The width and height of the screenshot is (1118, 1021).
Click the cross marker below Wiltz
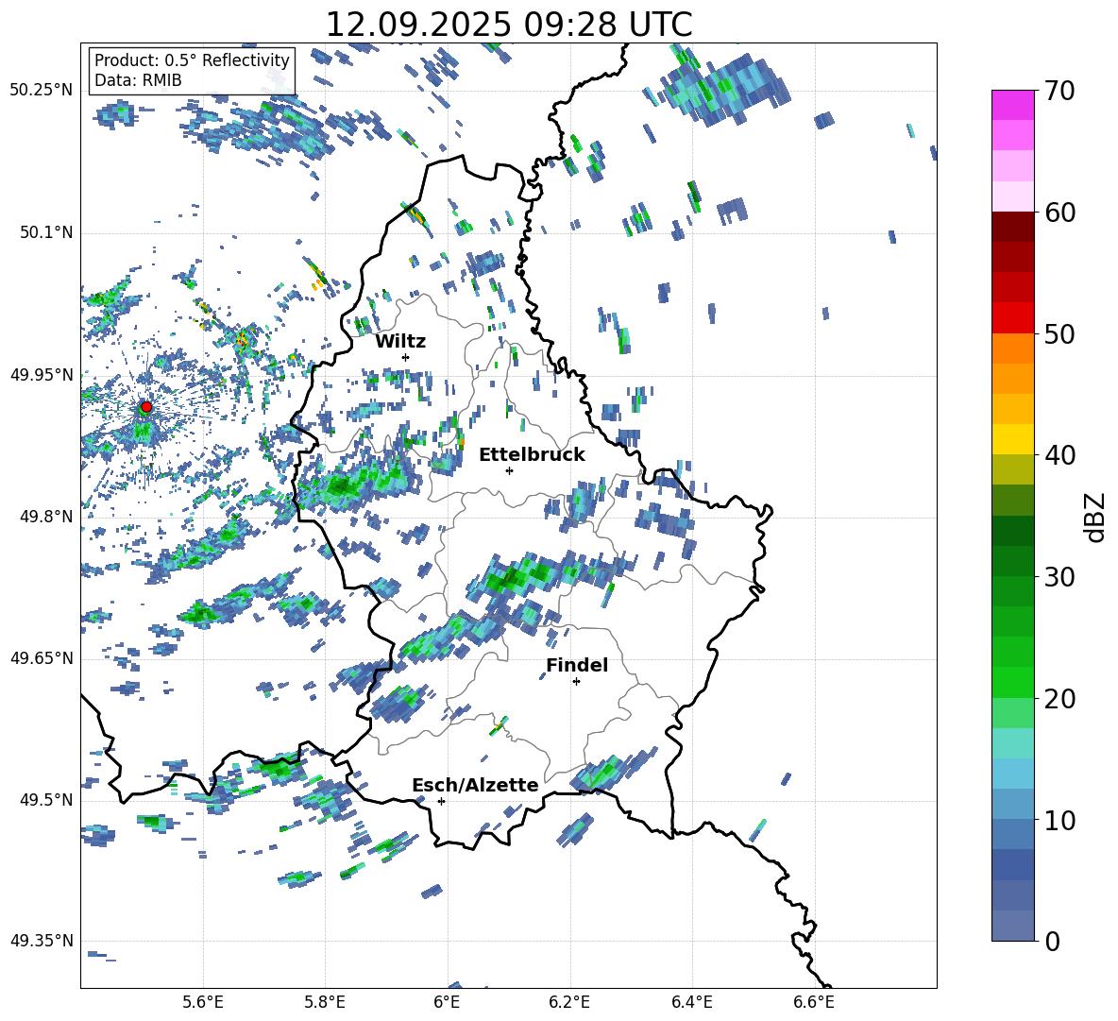click(x=406, y=357)
